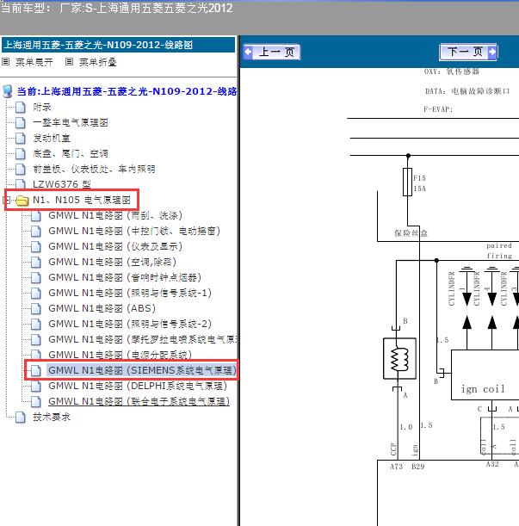This screenshot has width=519, height=526.
Task: Click the page icon next to 一整车电气原理图
Action: (21, 123)
